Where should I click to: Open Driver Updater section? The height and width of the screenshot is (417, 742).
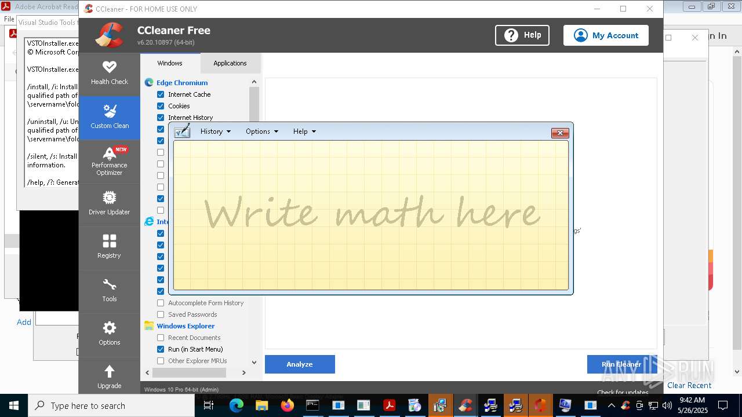tap(109, 204)
